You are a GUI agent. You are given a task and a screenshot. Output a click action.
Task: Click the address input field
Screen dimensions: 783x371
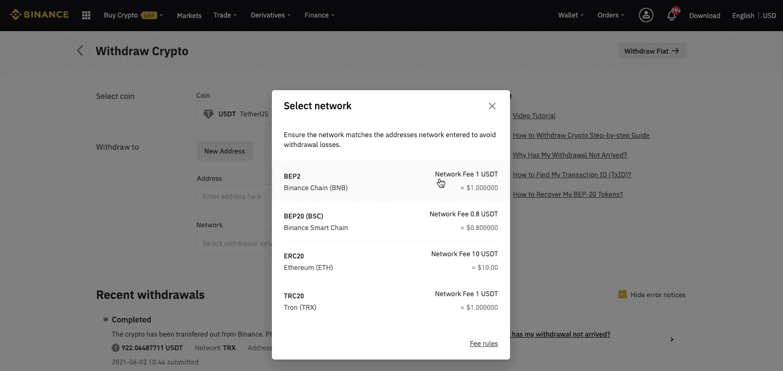pyautogui.click(x=235, y=196)
